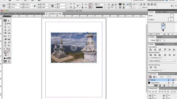The width and height of the screenshot is (177, 99).
Task: Select the Pencil tool
Action: pos(9,30)
